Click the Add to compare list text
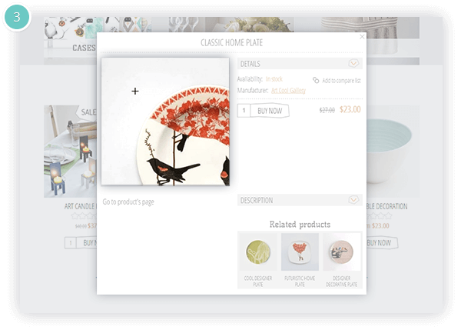This screenshot has width=461, height=330. click(341, 81)
